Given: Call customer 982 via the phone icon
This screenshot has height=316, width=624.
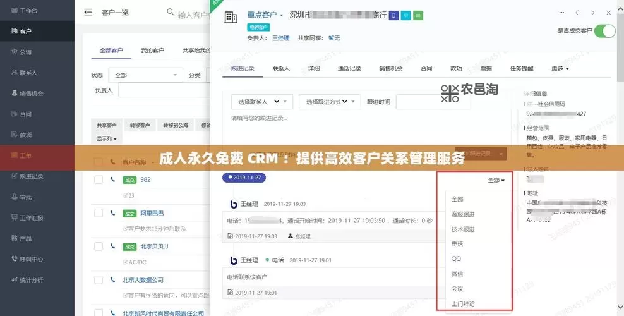Looking at the screenshot, I should tap(112, 179).
